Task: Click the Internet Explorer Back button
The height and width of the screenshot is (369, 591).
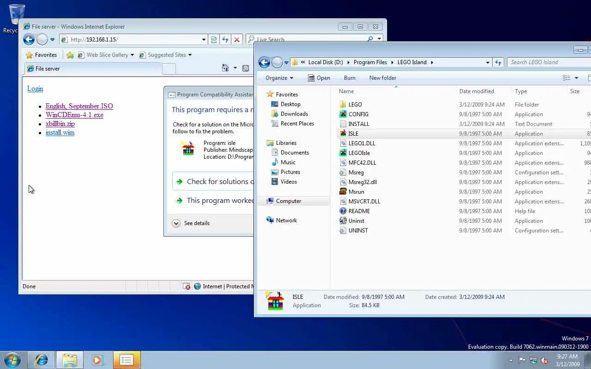Action: [29, 40]
